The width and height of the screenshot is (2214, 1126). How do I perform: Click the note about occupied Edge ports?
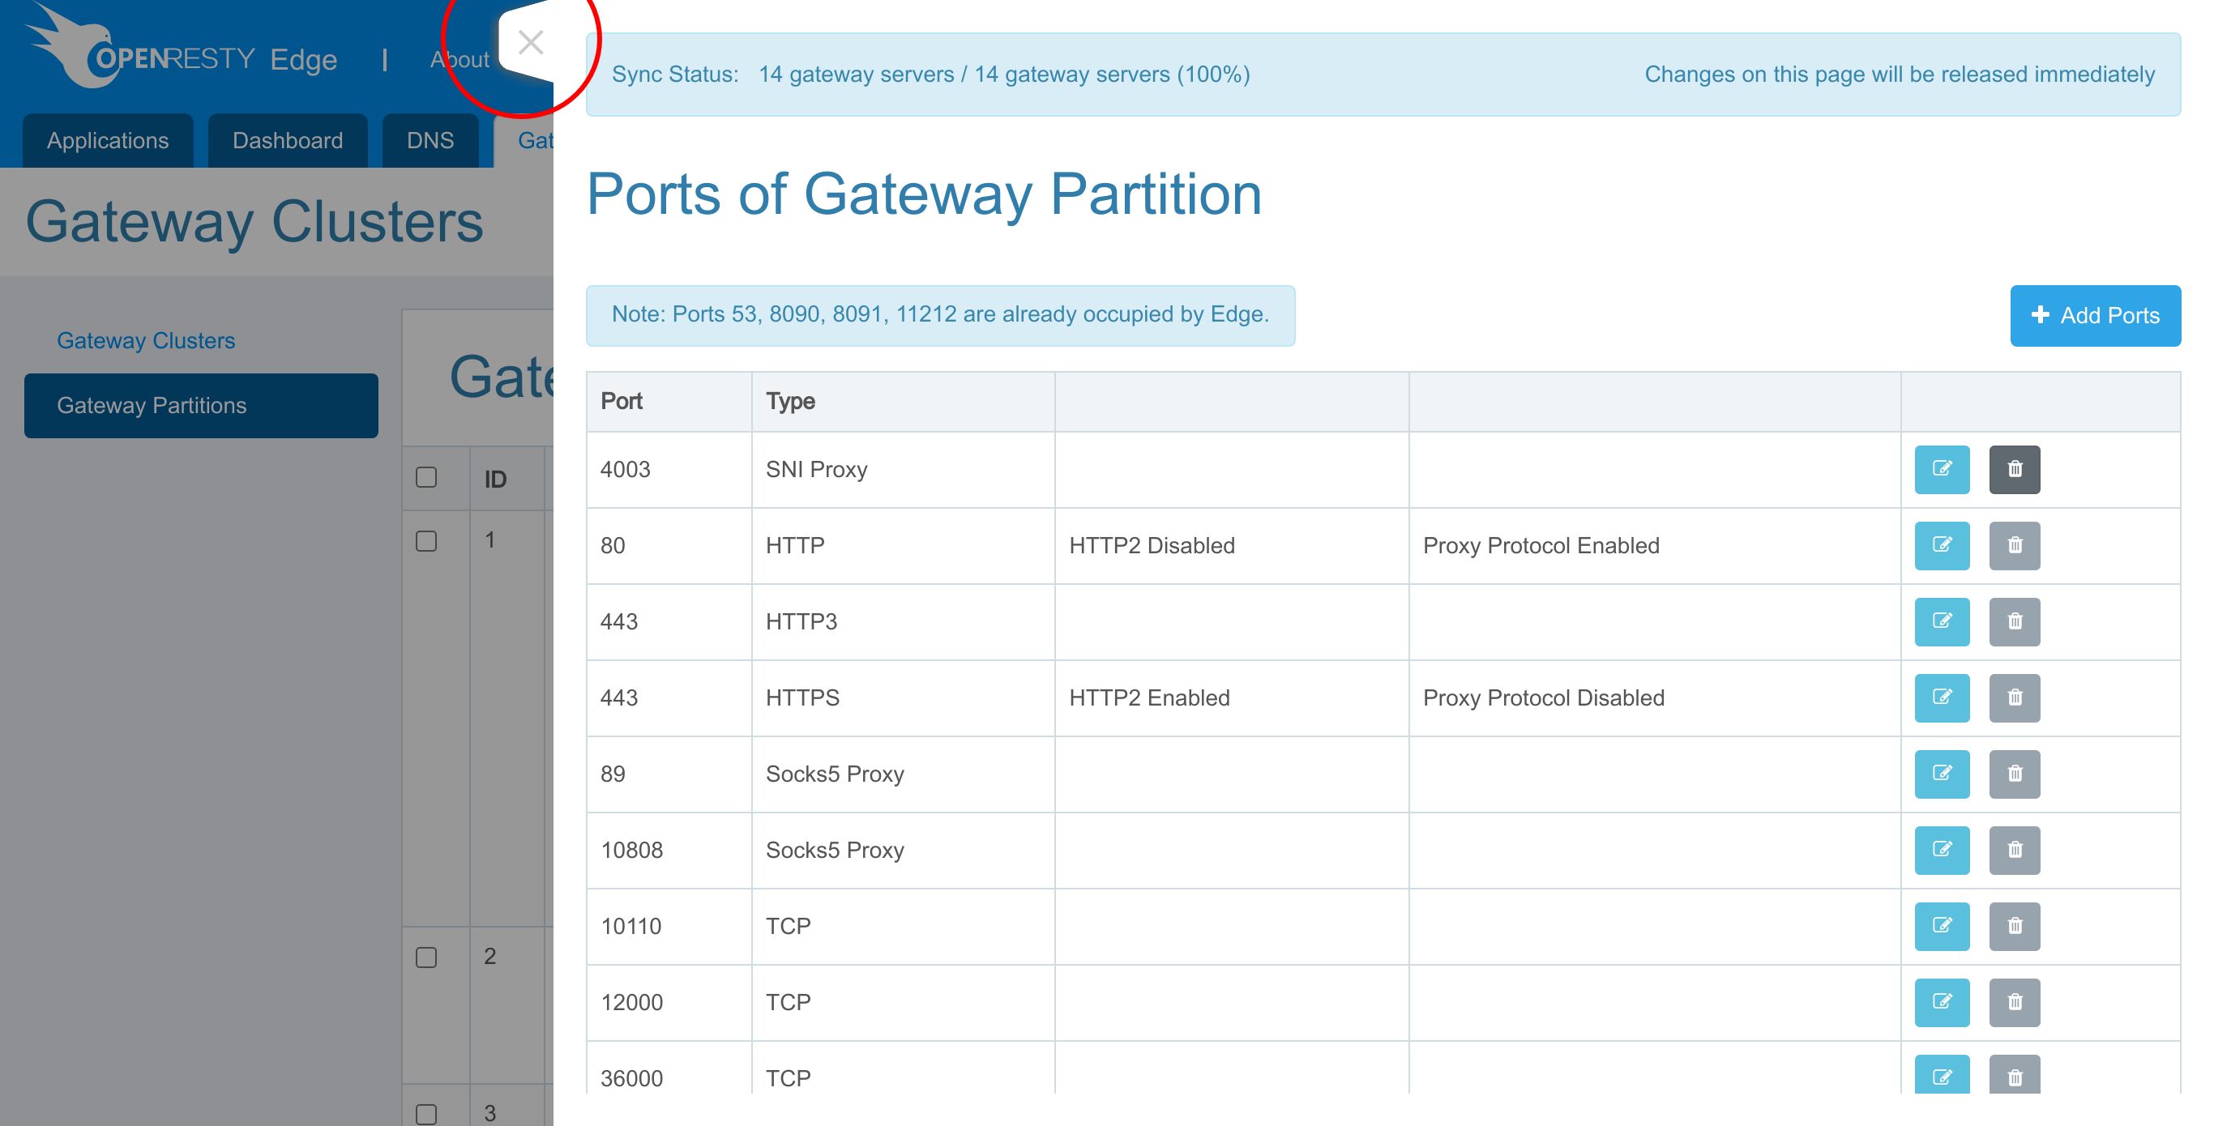[x=940, y=315]
